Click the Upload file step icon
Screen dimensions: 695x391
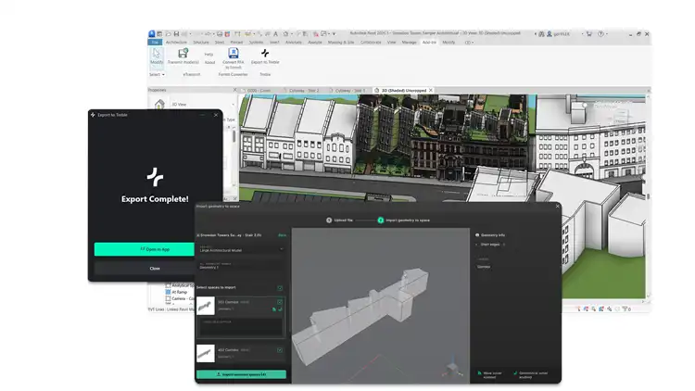click(x=327, y=221)
